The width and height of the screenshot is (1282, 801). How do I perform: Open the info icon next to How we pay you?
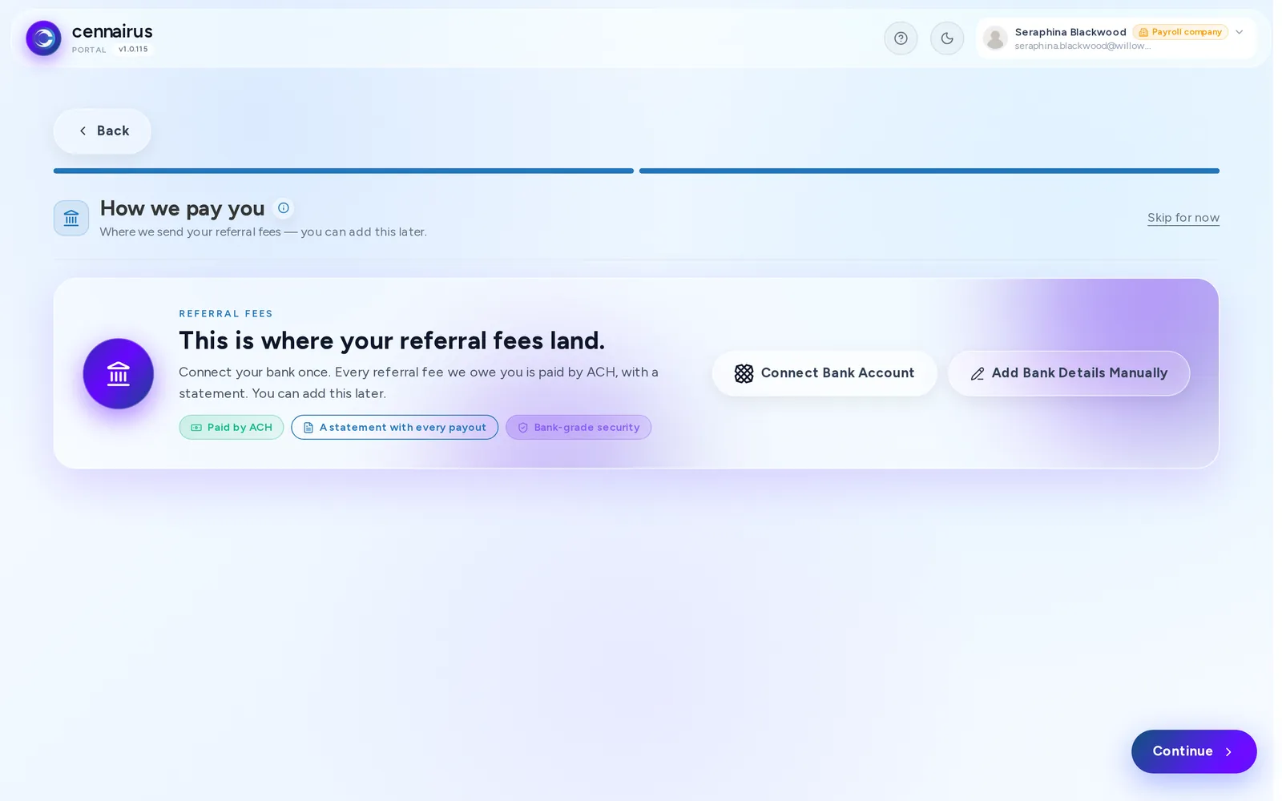point(284,208)
